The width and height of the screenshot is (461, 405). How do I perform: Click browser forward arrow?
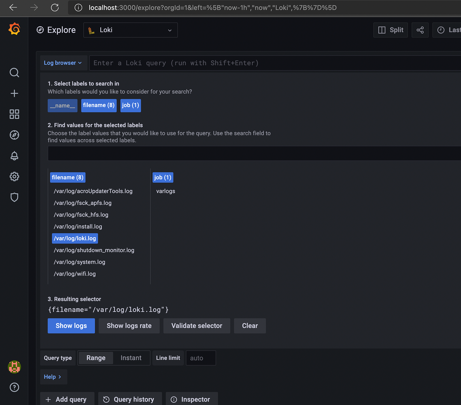pos(34,7)
